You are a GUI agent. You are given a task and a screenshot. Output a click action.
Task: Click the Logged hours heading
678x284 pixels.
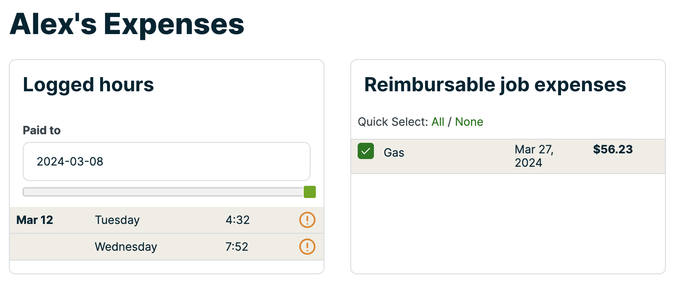(x=89, y=85)
